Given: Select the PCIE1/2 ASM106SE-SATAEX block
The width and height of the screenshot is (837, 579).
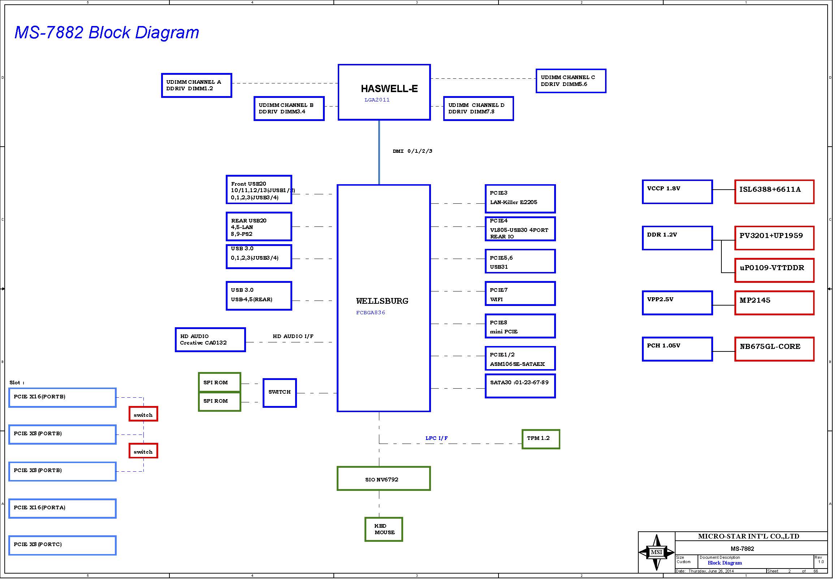Looking at the screenshot, I should [520, 358].
